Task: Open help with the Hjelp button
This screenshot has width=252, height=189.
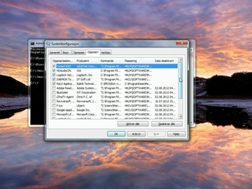Action: pos(176,134)
